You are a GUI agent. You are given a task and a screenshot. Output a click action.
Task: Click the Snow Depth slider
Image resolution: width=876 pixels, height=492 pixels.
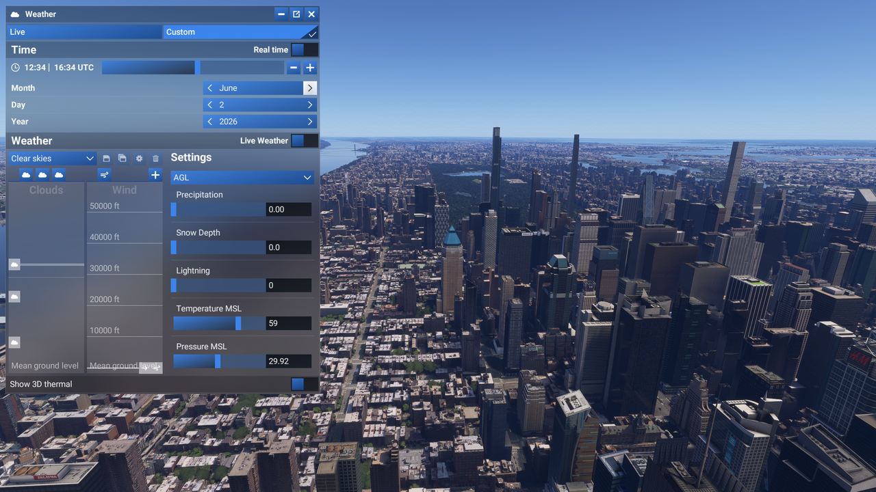218,247
